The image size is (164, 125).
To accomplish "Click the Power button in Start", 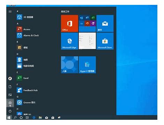I will point(10,111).
